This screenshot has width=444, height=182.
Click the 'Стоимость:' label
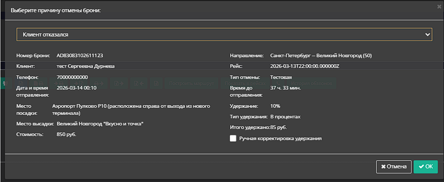tap(30, 135)
